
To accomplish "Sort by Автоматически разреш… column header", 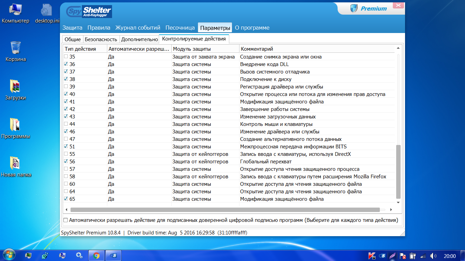I will tap(139, 49).
